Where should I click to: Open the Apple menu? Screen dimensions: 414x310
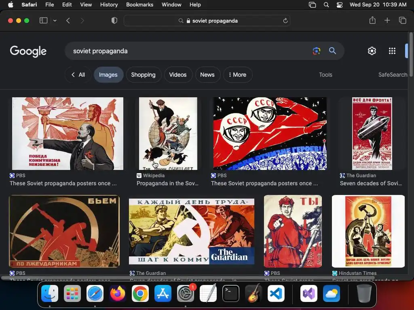(11, 4)
